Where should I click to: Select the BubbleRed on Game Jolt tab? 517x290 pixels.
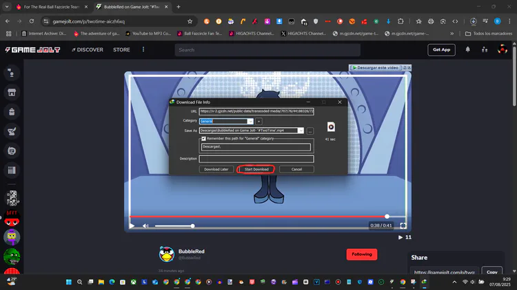pyautogui.click(x=132, y=7)
